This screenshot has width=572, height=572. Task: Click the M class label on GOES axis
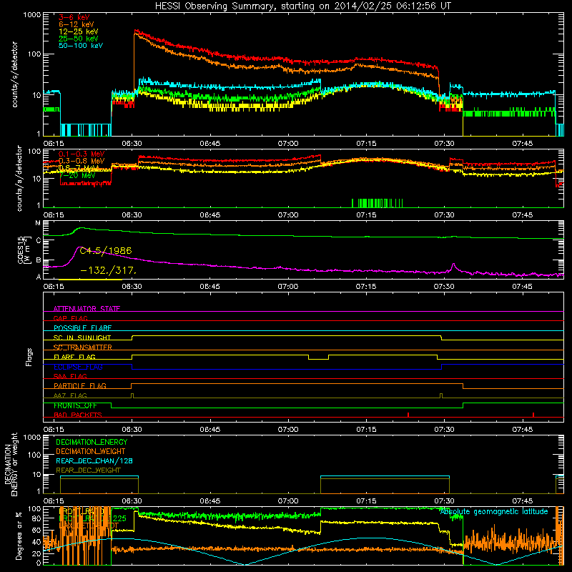coord(38,223)
